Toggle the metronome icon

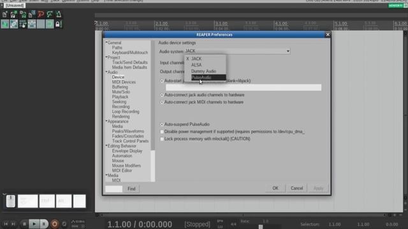58,14
